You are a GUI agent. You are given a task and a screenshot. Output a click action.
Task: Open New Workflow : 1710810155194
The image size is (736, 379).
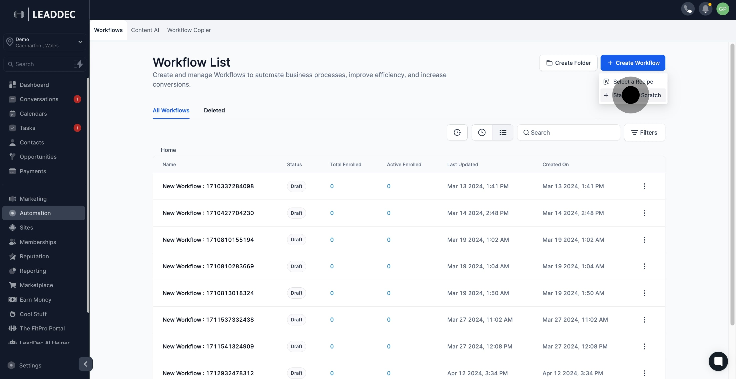click(208, 240)
